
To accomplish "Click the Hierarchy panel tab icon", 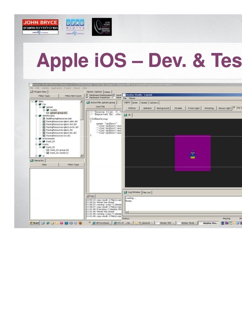I will 32,160.
